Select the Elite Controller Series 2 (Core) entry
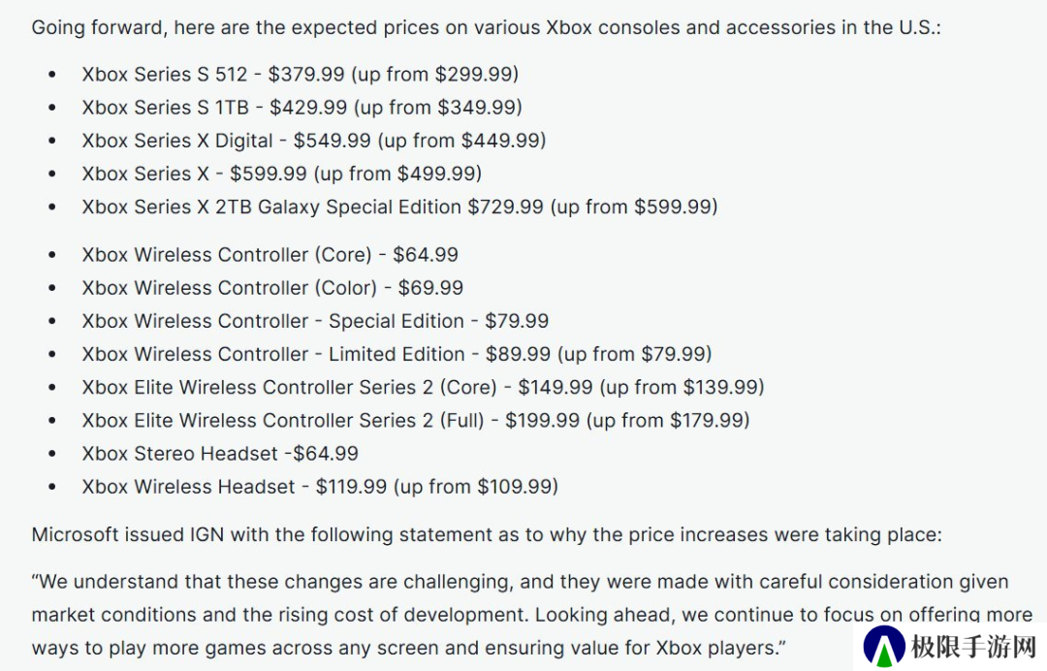 [423, 387]
